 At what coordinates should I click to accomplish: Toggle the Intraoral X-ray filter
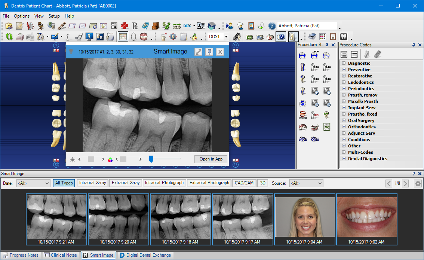pyautogui.click(x=92, y=183)
